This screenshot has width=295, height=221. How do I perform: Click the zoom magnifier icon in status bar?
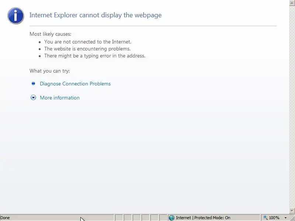(x=265, y=217)
